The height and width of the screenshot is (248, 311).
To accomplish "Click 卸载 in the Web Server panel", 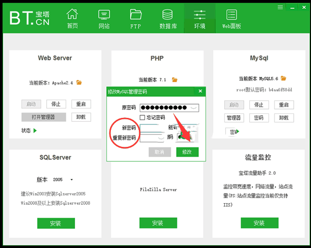I will coord(81,117).
